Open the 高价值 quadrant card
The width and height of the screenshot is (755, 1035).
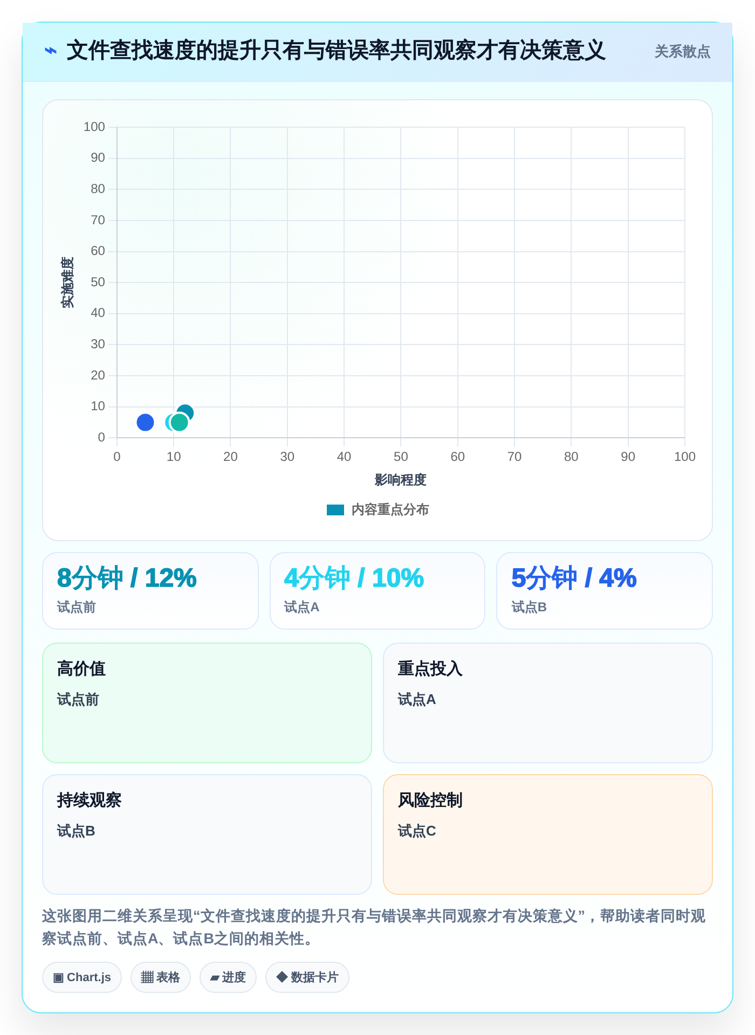coord(207,703)
